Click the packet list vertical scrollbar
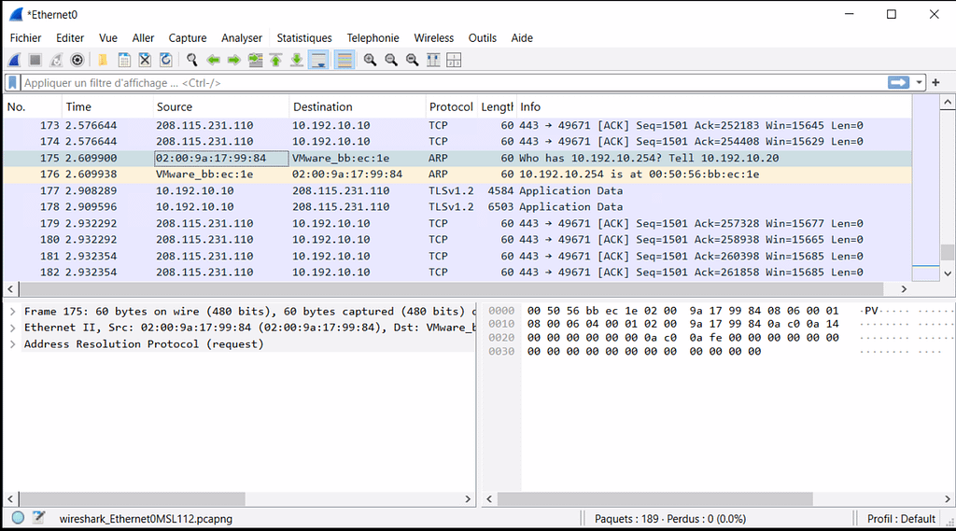 point(948,187)
